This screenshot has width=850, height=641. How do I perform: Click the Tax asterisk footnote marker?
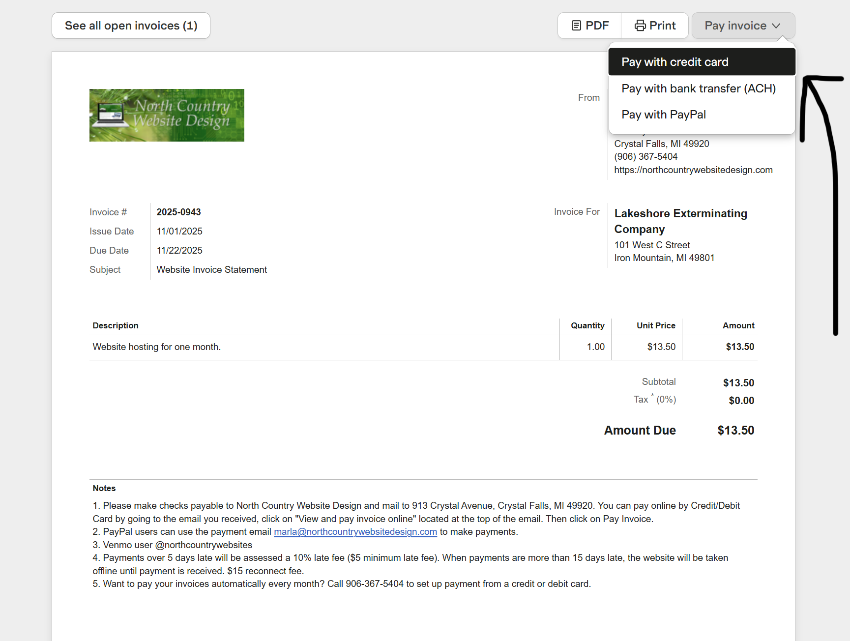(652, 395)
